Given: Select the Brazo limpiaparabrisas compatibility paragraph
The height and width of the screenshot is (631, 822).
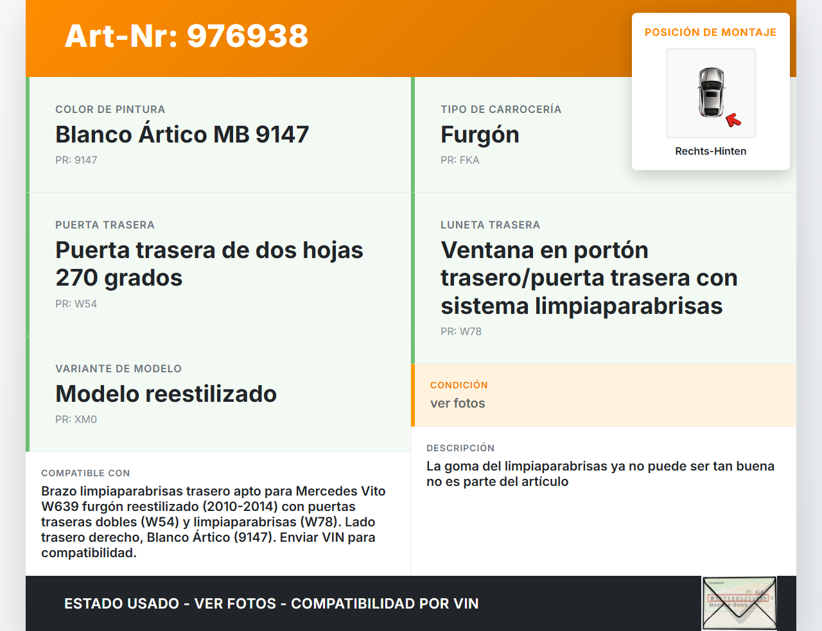Looking at the screenshot, I should (213, 522).
